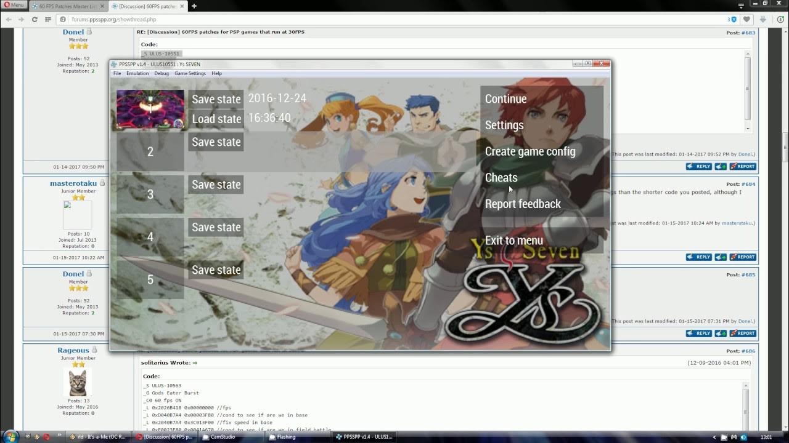The image size is (789, 443).
Task: Open Settings from pause menu
Action: pyautogui.click(x=542, y=125)
